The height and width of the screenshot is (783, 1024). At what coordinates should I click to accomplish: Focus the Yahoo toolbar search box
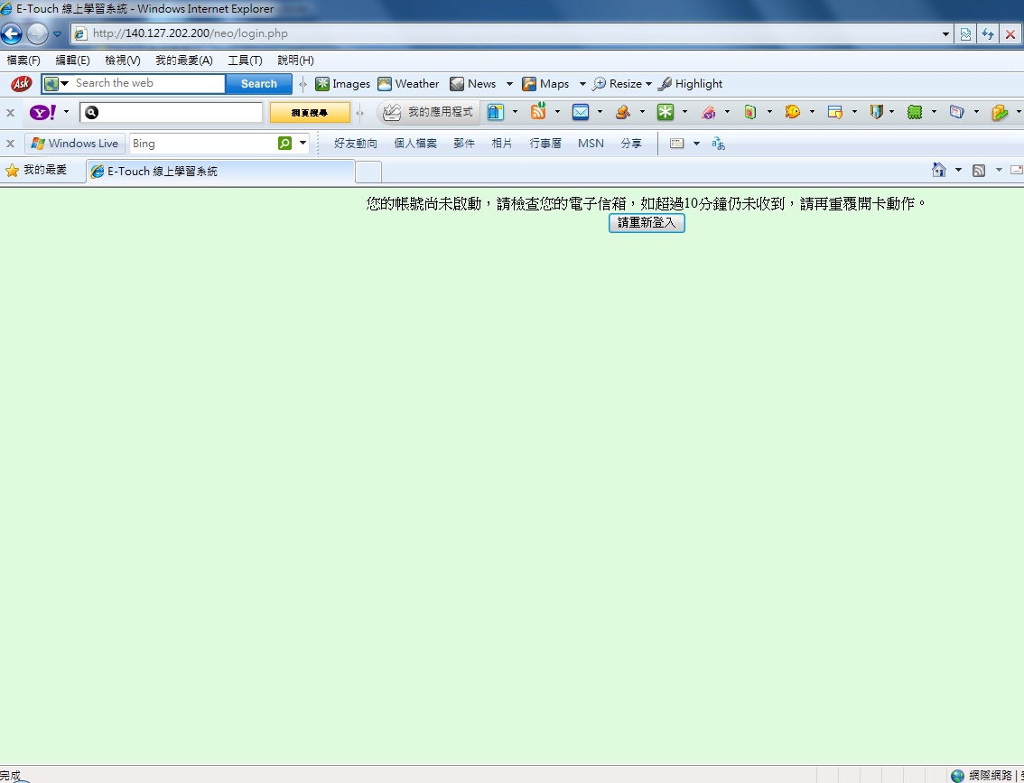(x=171, y=112)
